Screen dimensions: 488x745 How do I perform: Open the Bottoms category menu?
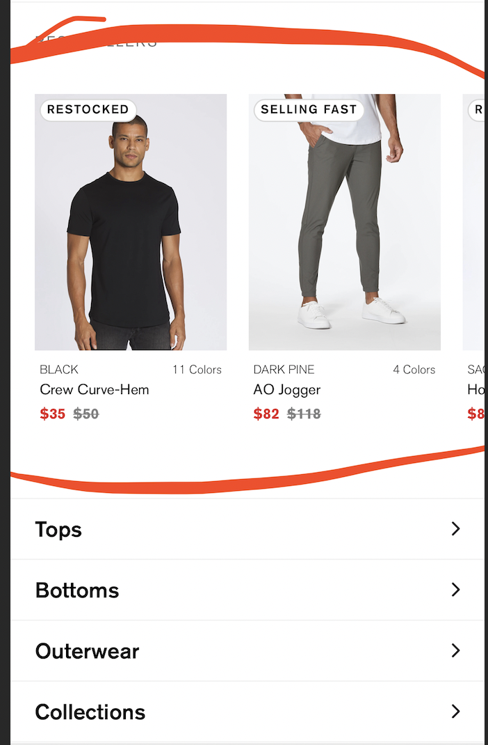coord(247,590)
